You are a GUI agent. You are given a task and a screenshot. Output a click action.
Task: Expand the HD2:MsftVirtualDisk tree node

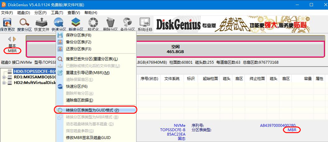(x=4, y=83)
